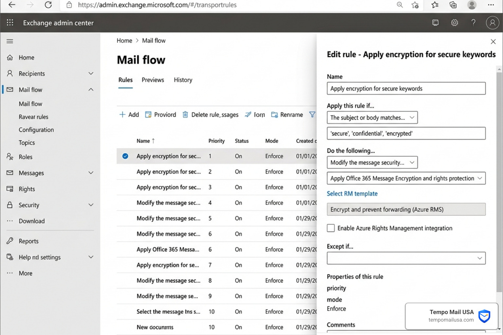This screenshot has width=503, height=335.
Task: Go to Home in left navigation
Action: click(26, 58)
